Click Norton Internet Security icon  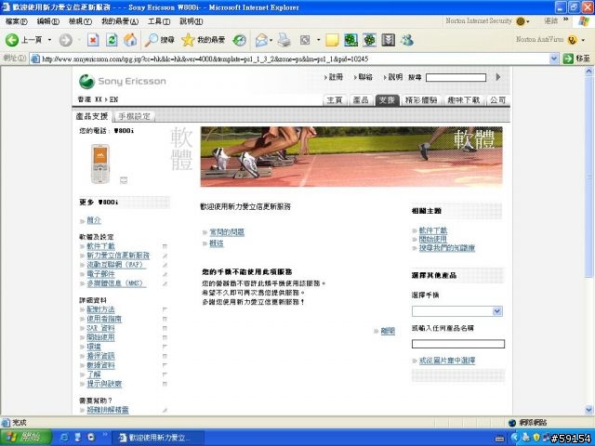tap(521, 21)
